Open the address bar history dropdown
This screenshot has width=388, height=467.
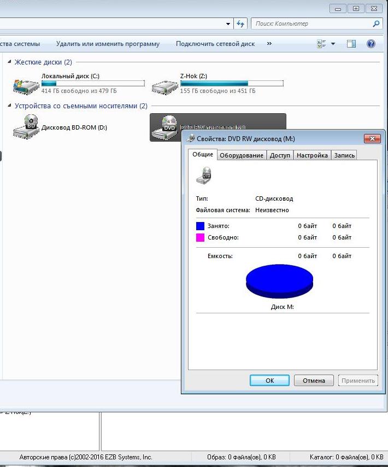(228, 24)
